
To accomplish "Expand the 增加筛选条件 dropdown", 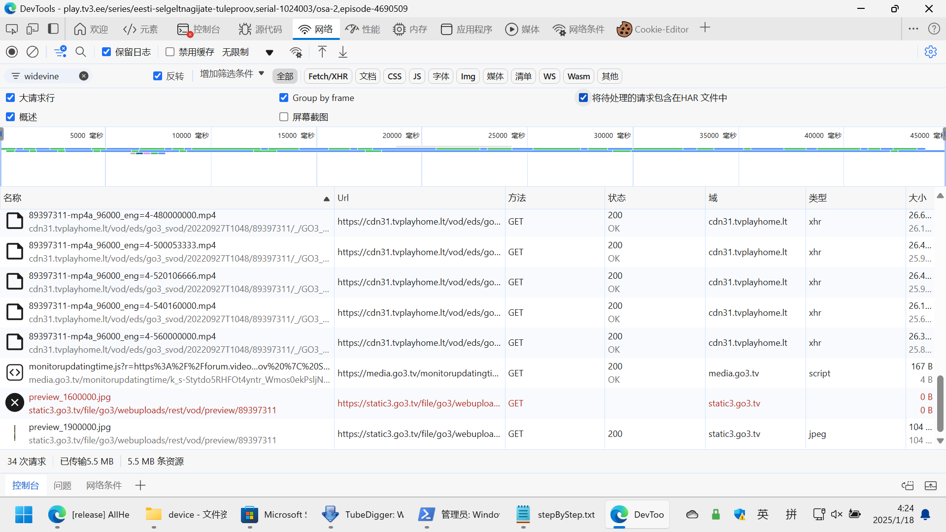I will point(232,74).
